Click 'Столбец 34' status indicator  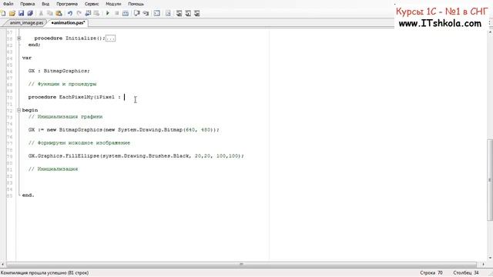[x=465, y=273]
